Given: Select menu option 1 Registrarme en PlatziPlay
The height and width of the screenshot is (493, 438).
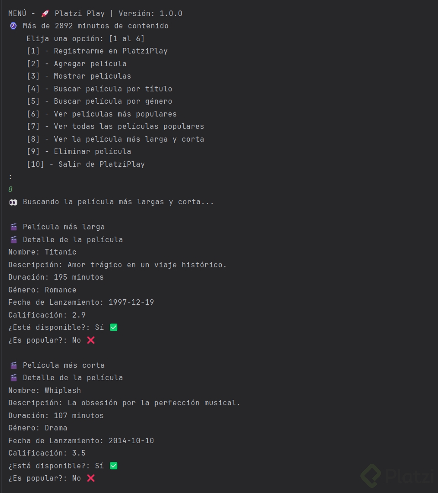Looking at the screenshot, I should click(x=97, y=51).
